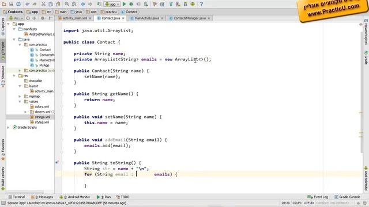Open the Run tool window
Screen dimensions: 369x207
(104, 197)
